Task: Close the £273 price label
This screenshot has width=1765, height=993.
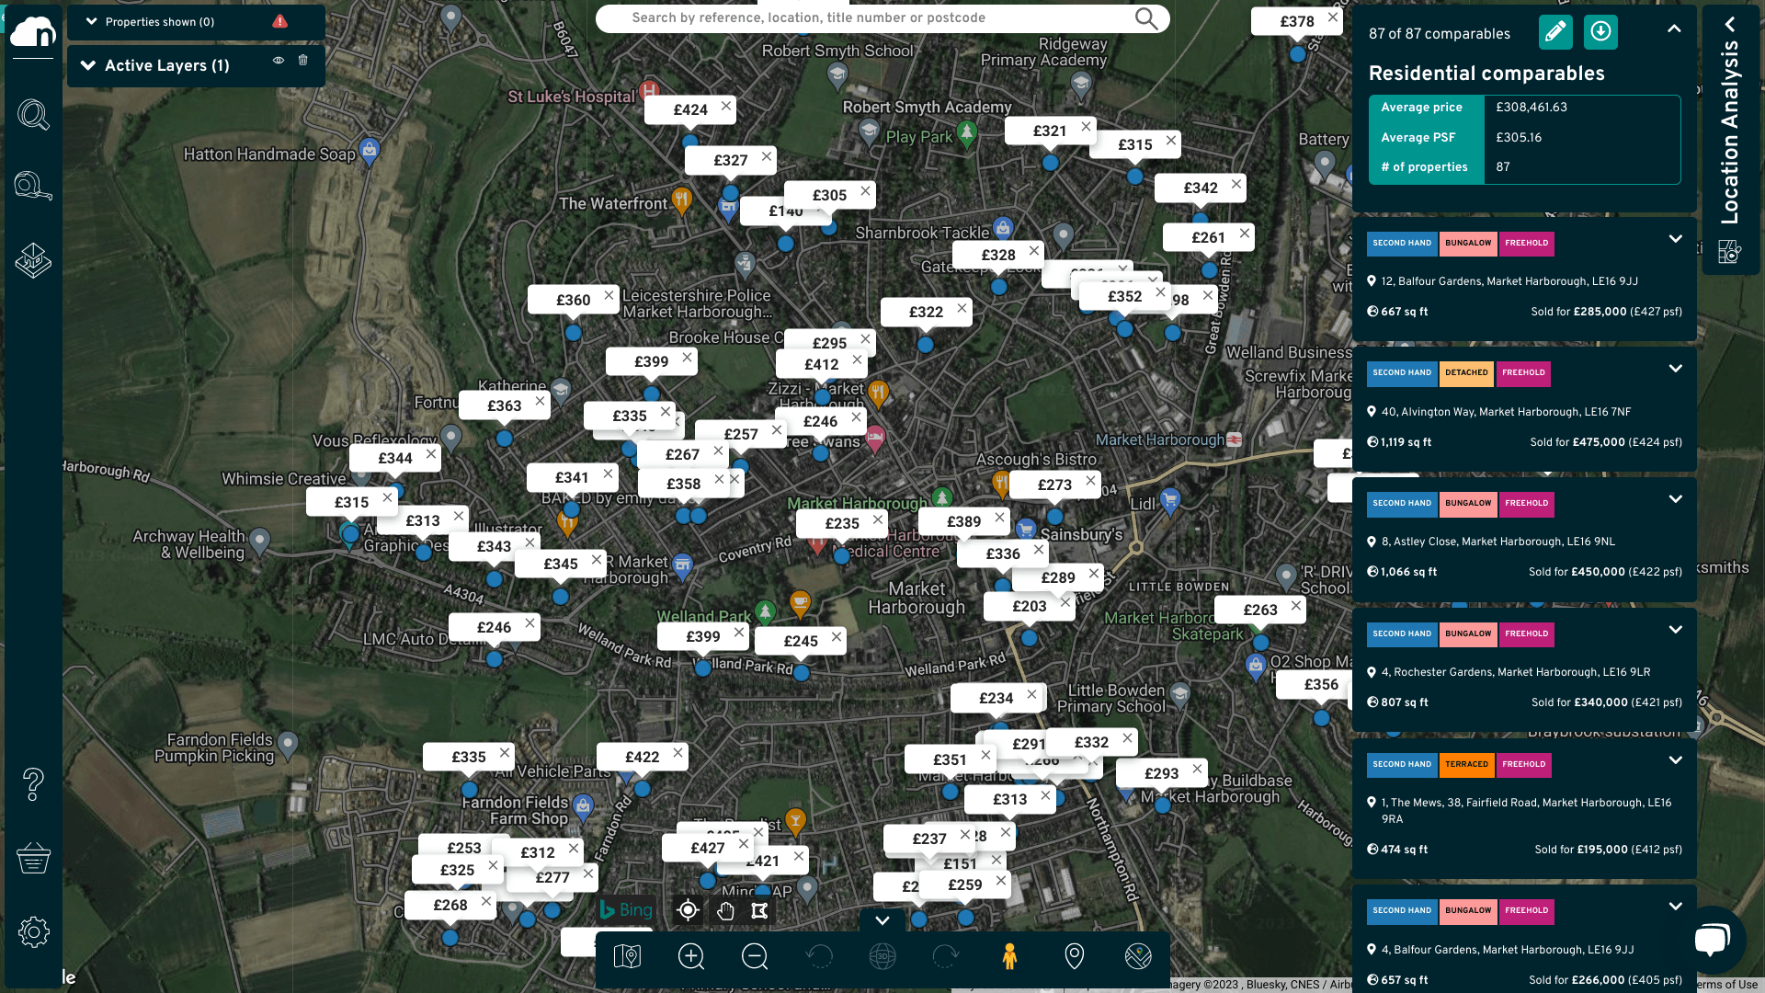Action: click(x=1090, y=481)
